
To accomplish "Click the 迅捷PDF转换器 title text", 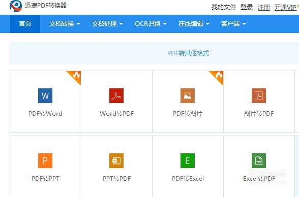I will [x=46, y=5].
